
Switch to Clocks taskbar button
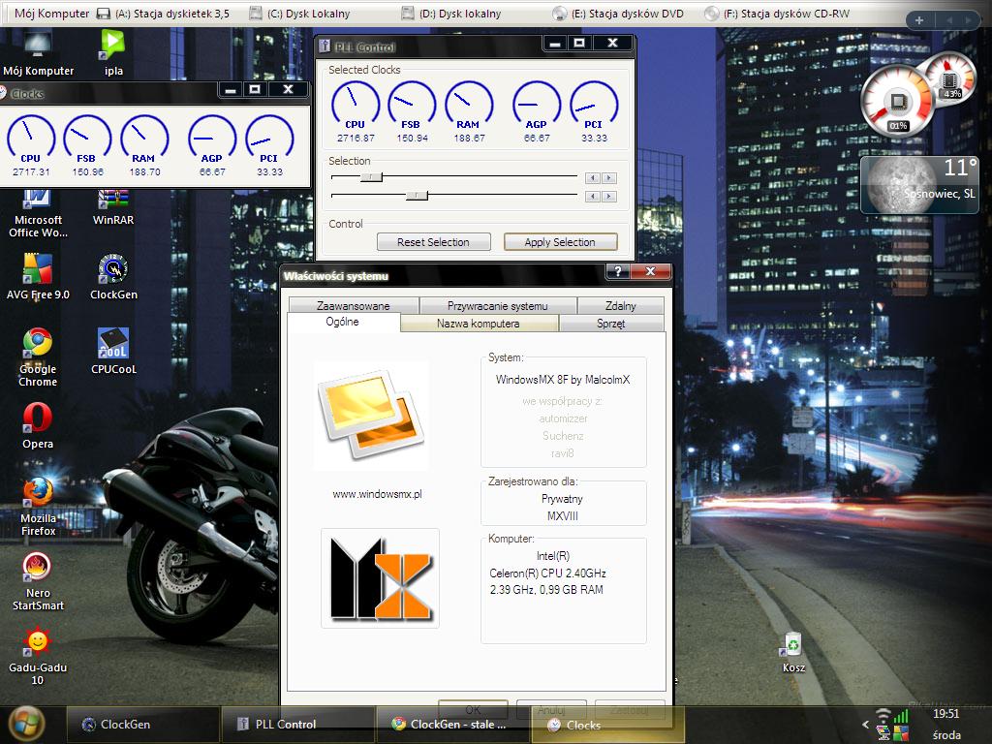[x=607, y=725]
